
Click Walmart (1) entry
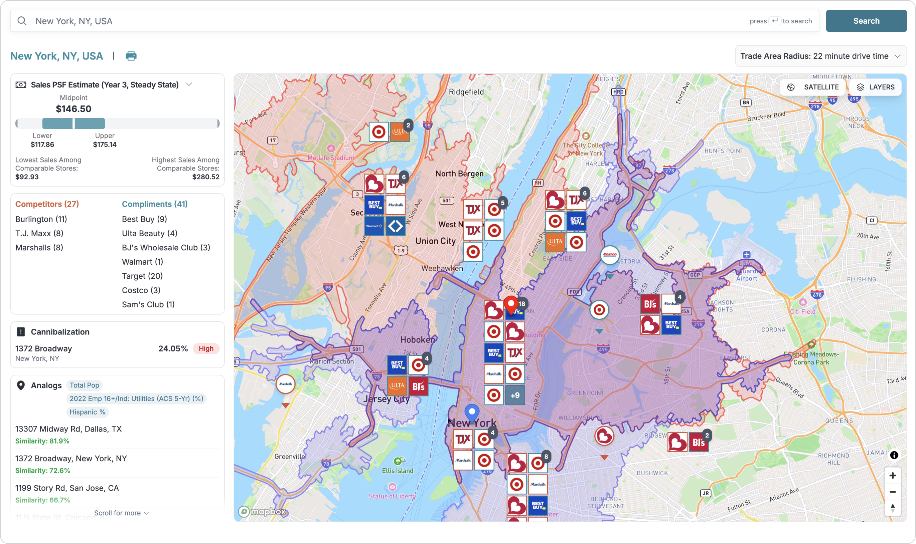(x=142, y=262)
